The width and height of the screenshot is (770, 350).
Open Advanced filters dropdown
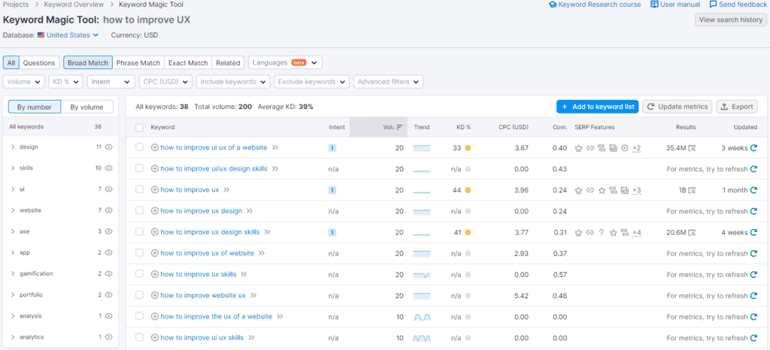pos(389,82)
